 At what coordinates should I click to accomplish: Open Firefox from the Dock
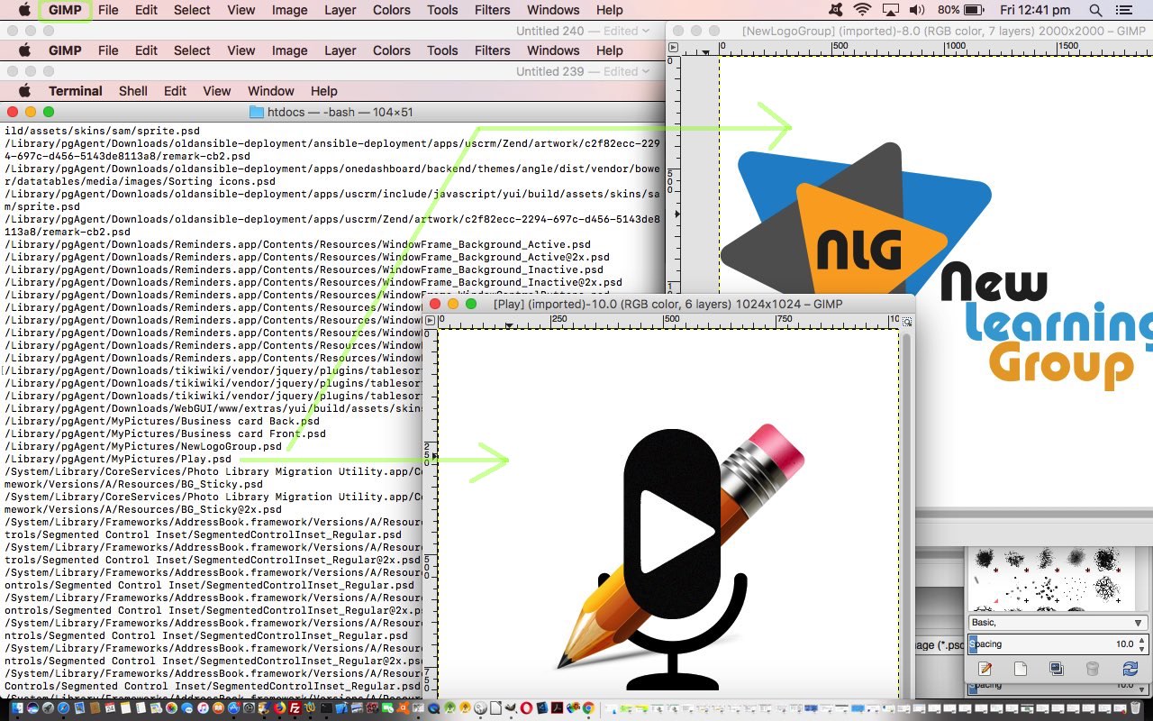pos(279,707)
